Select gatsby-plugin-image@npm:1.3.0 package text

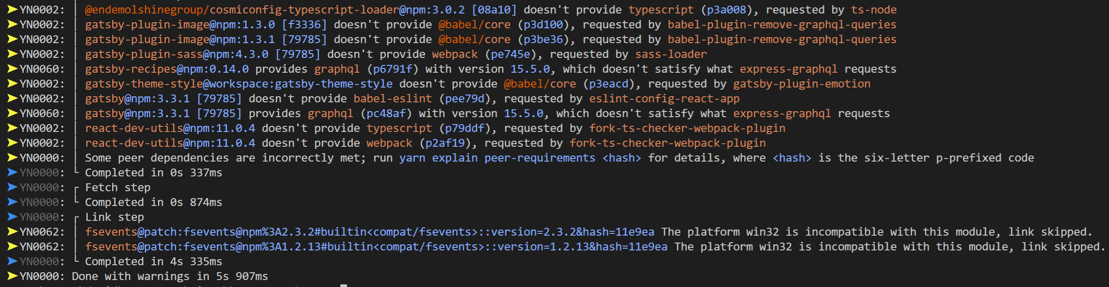[180, 24]
